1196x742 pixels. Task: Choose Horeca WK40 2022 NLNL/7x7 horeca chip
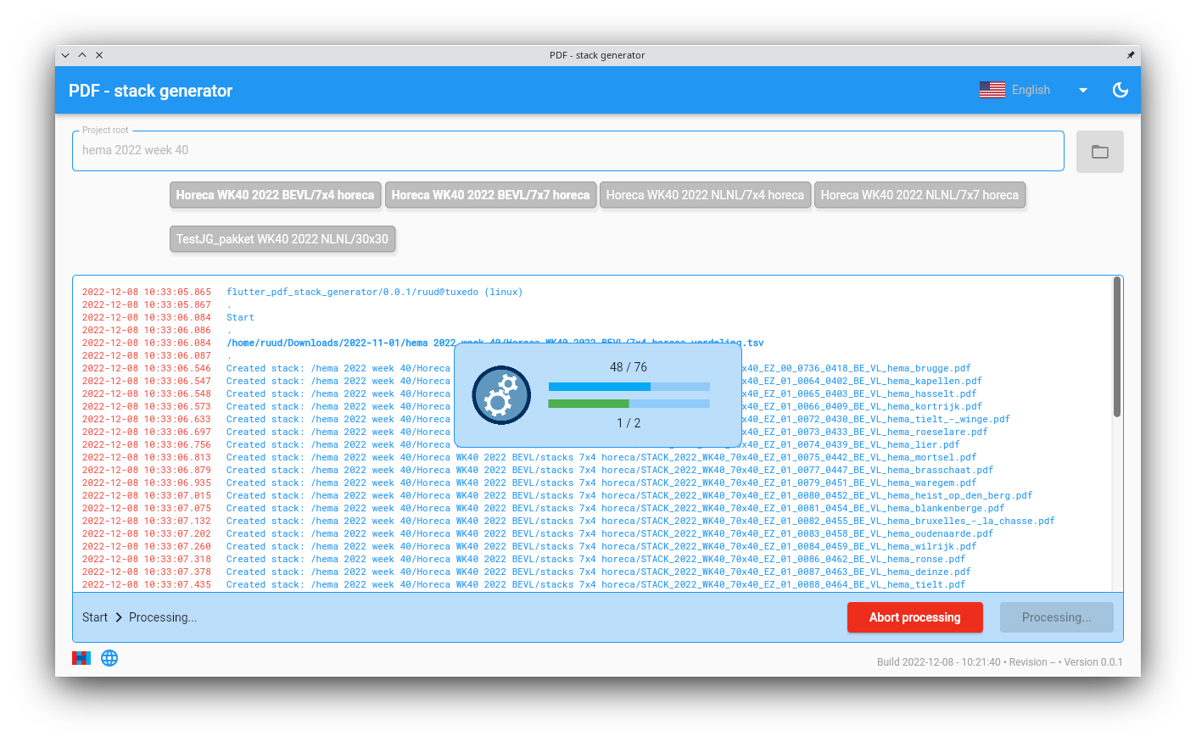point(919,195)
